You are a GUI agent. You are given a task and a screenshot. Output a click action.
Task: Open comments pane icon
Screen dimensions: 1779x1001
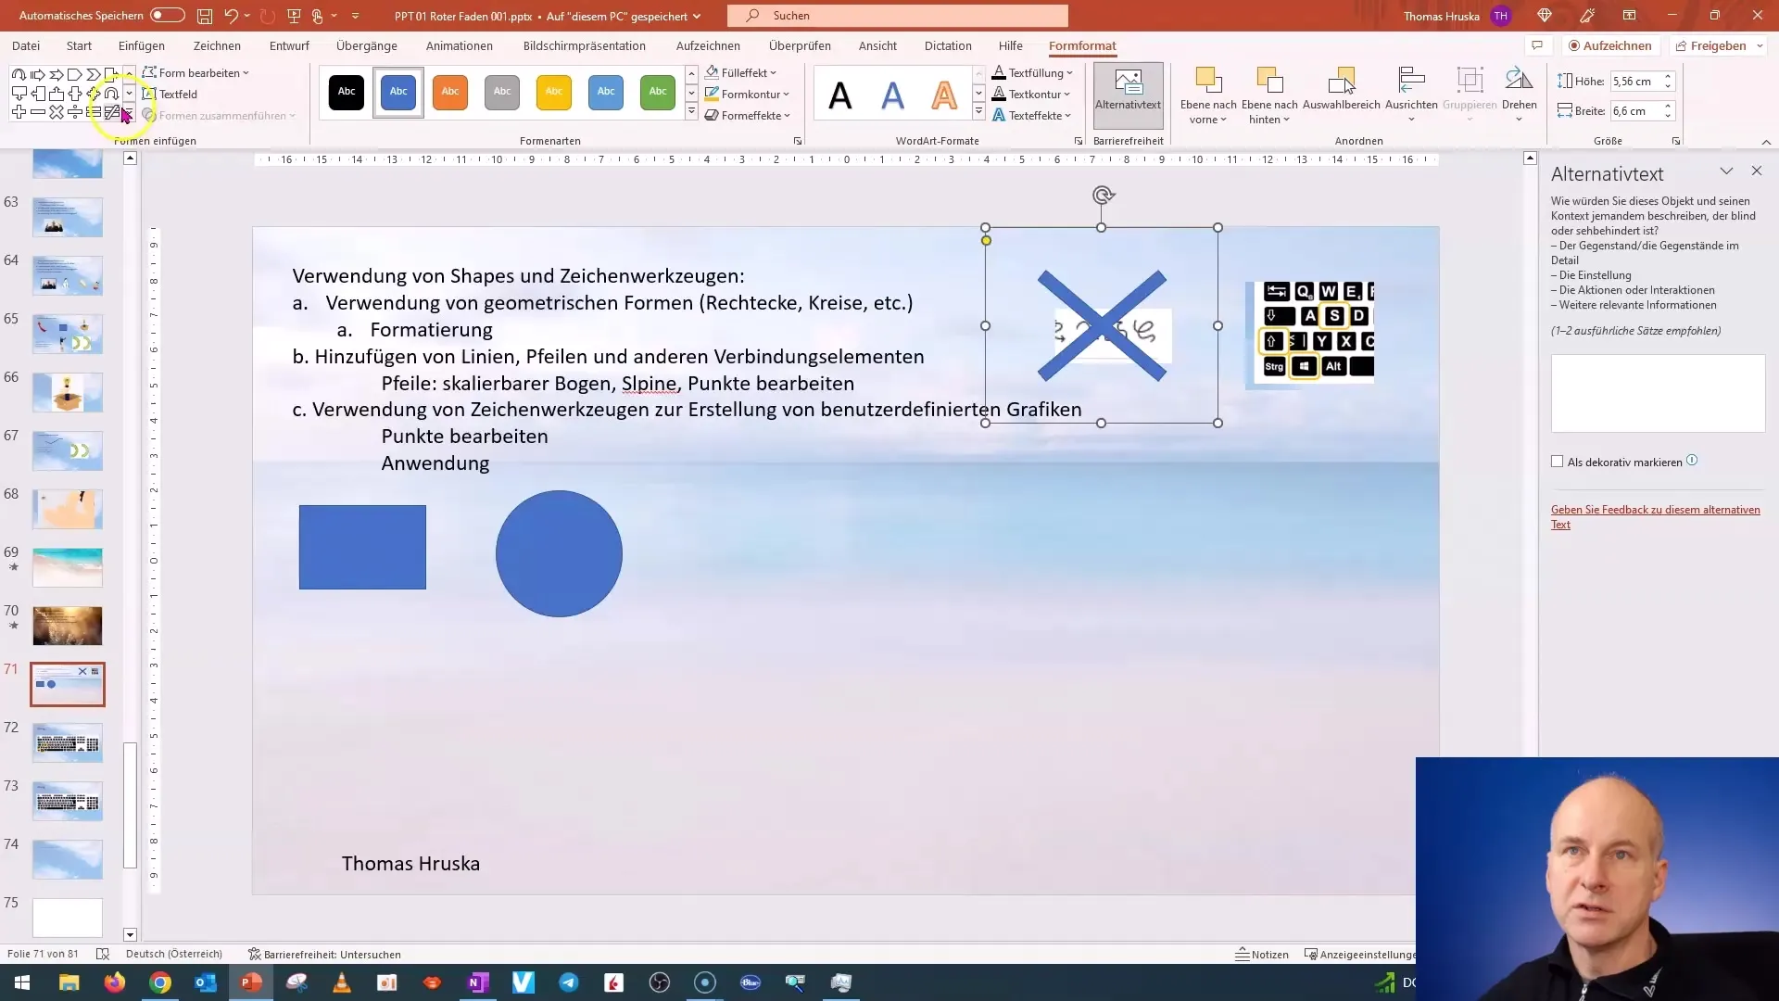coord(1537,45)
